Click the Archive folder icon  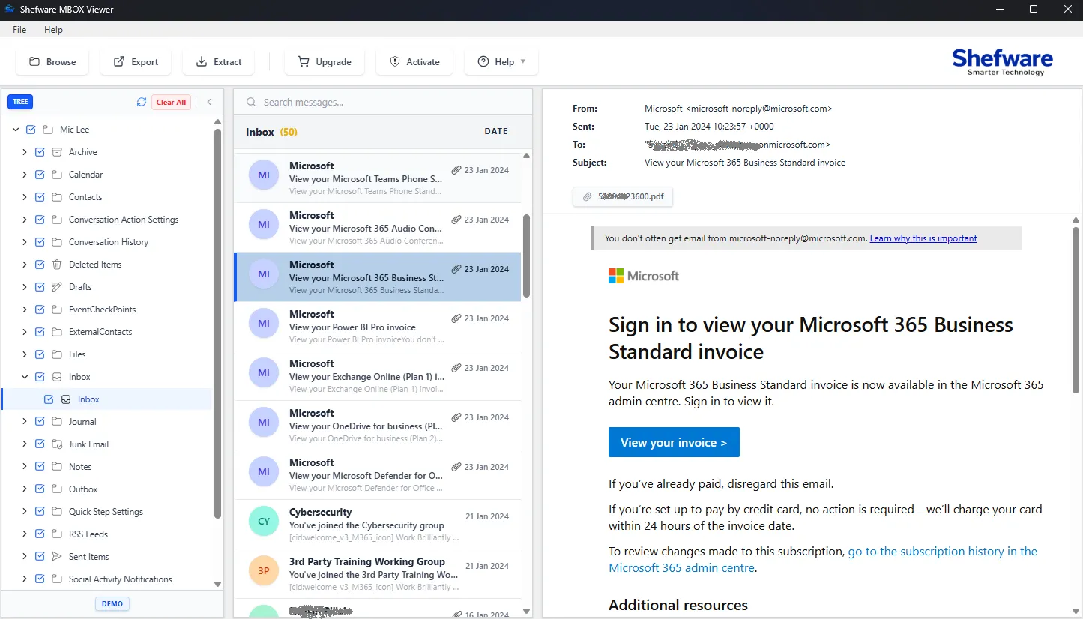tap(57, 152)
